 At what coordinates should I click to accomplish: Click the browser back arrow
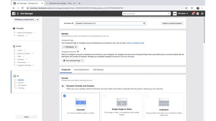coord(14,8)
